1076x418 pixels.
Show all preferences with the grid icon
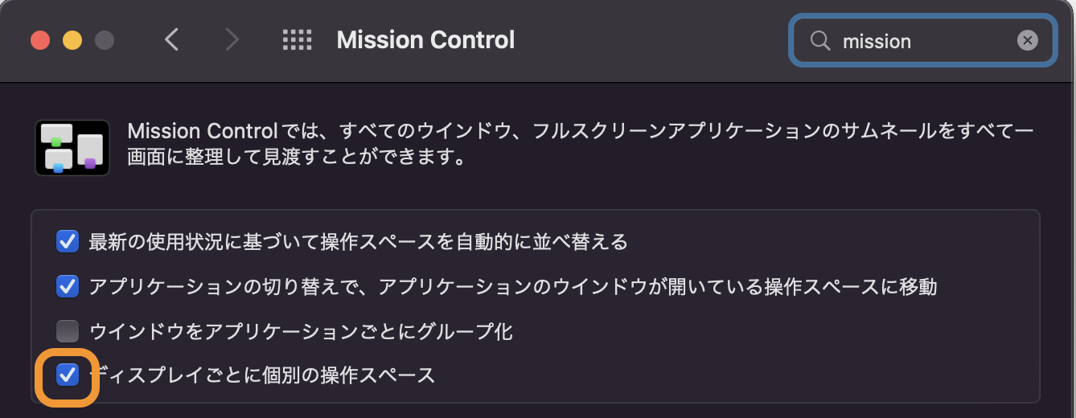pyautogui.click(x=297, y=39)
